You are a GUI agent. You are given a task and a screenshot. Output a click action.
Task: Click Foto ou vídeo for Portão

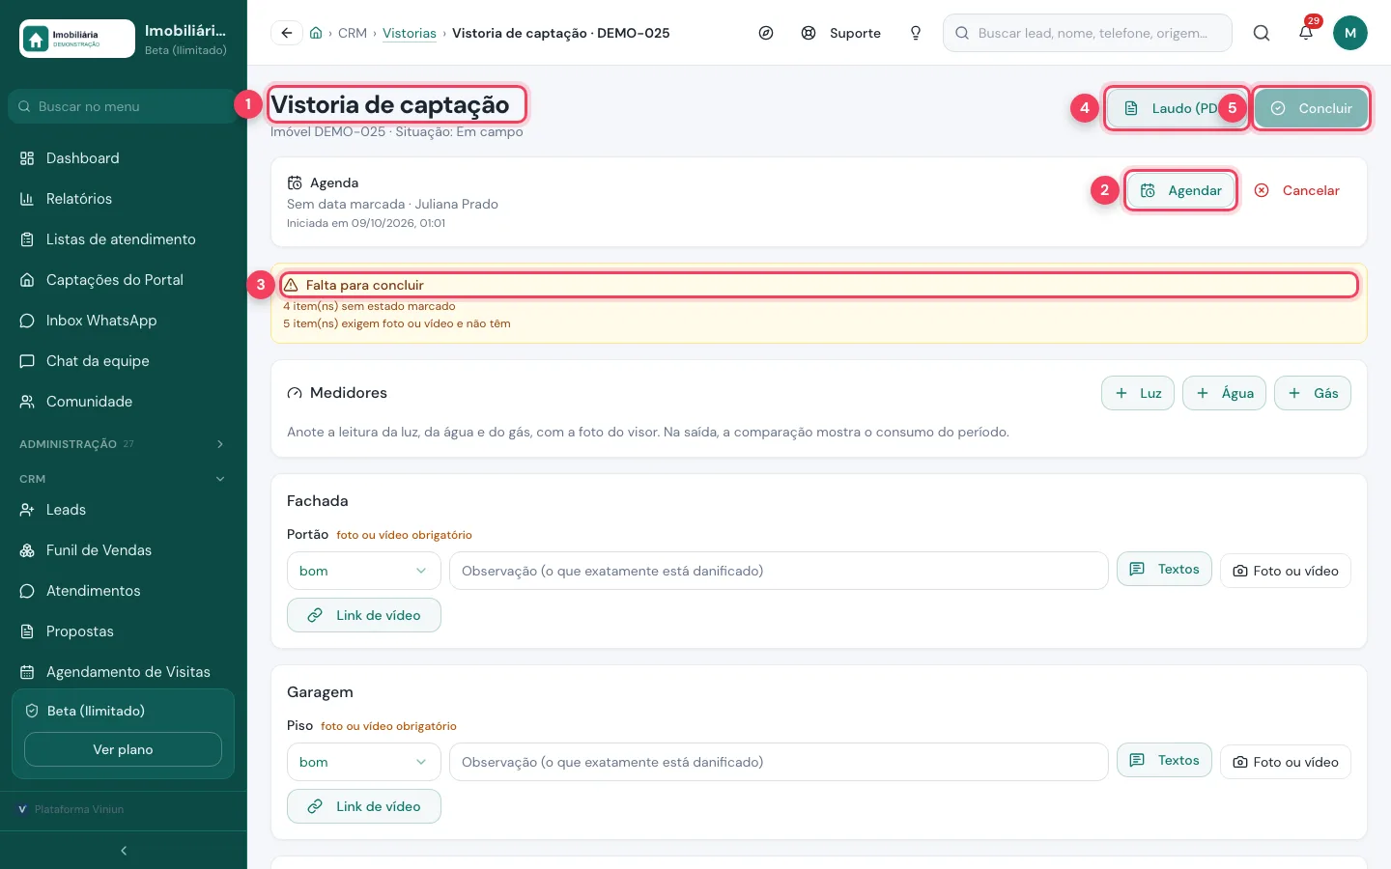coord(1286,571)
